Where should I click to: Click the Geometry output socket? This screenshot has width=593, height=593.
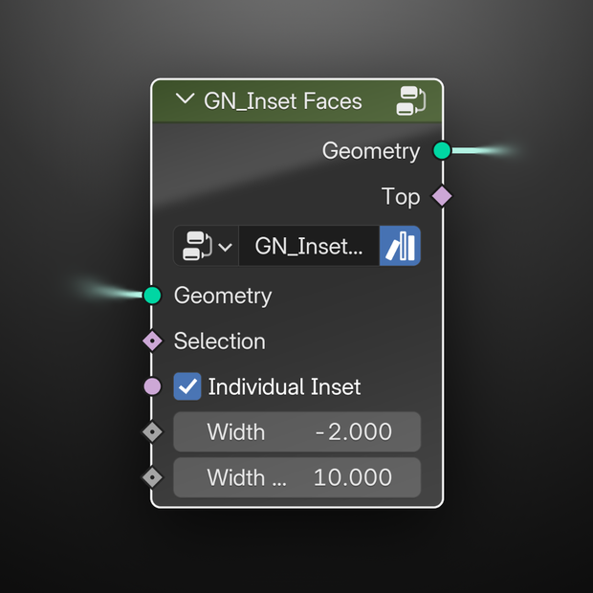pyautogui.click(x=442, y=150)
